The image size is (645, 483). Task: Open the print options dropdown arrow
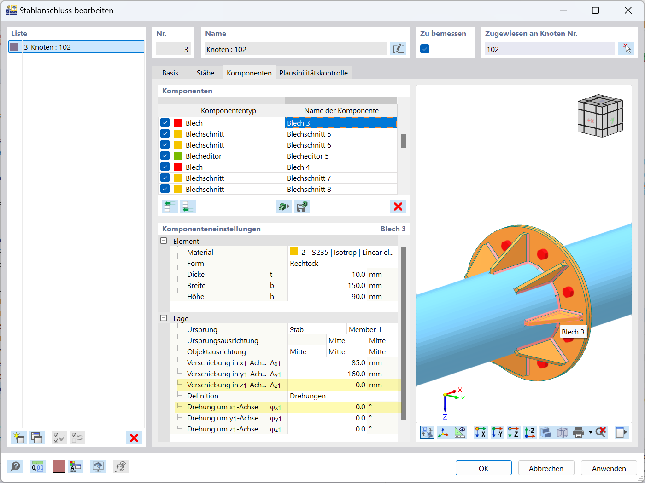tap(590, 432)
